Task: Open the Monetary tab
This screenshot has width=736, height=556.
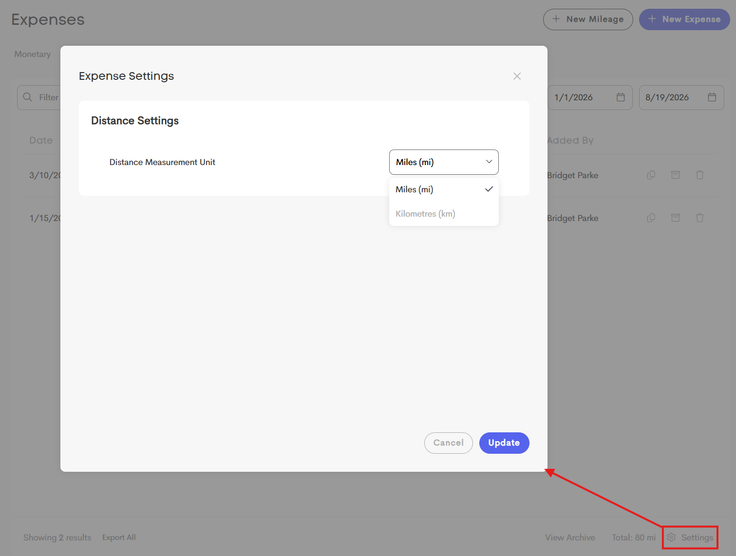Action: (x=33, y=54)
